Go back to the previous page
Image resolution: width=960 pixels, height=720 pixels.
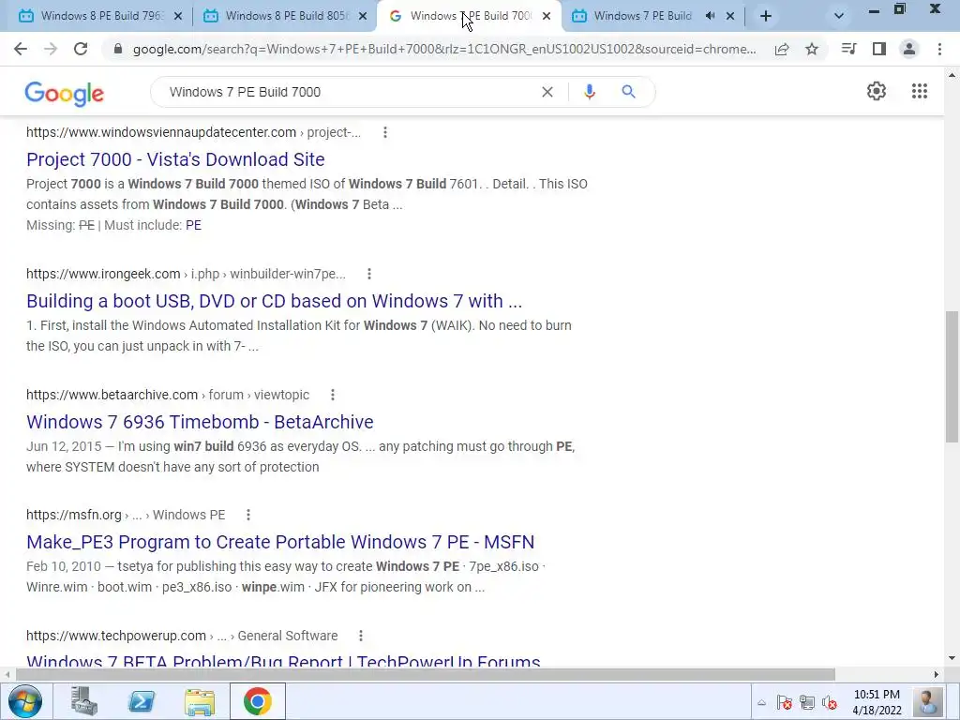21,49
